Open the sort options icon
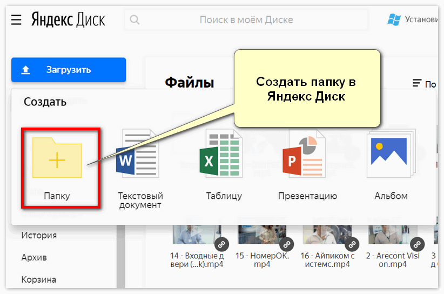444x294 pixels. (417, 83)
